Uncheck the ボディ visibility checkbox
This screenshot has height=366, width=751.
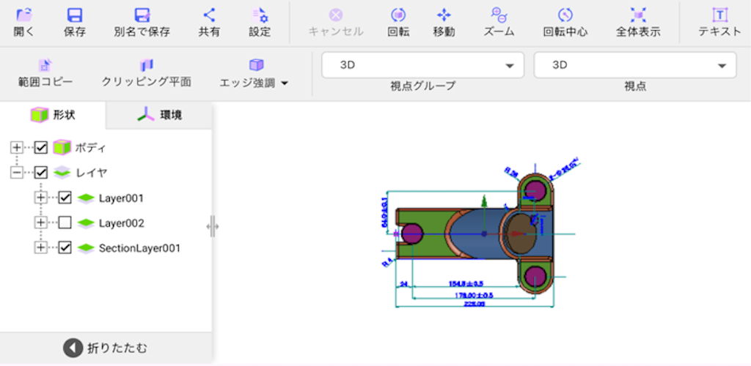(x=41, y=147)
